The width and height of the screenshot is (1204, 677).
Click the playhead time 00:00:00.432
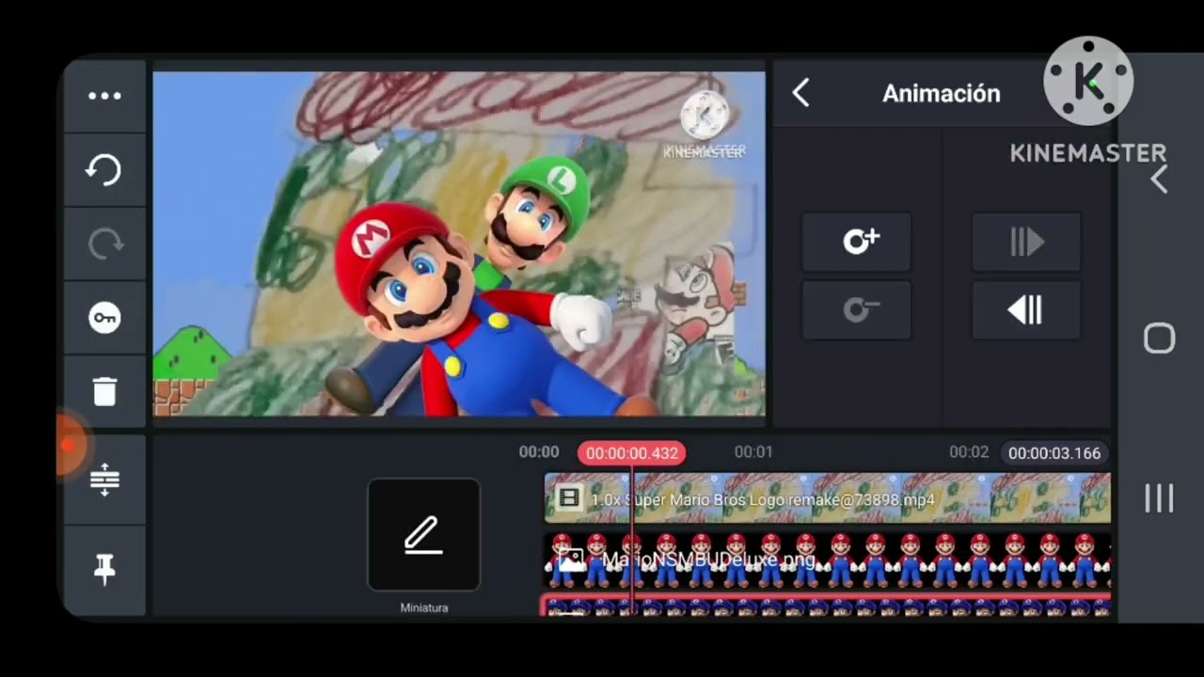[631, 453]
